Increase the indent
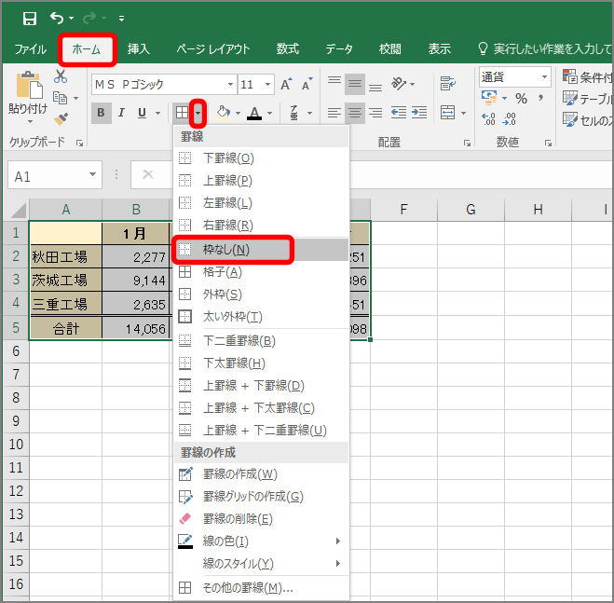The width and height of the screenshot is (614, 603). click(419, 113)
